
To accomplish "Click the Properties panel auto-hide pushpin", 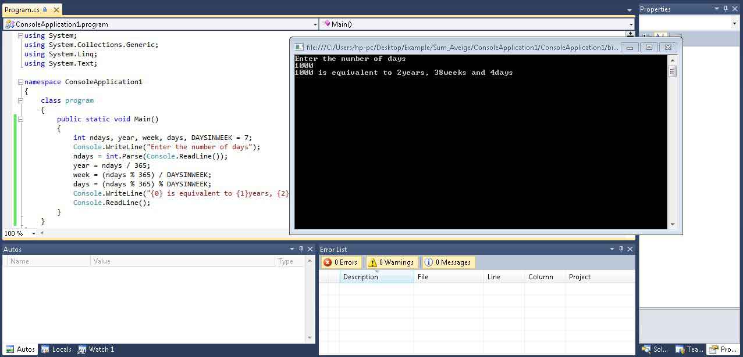I will [726, 9].
